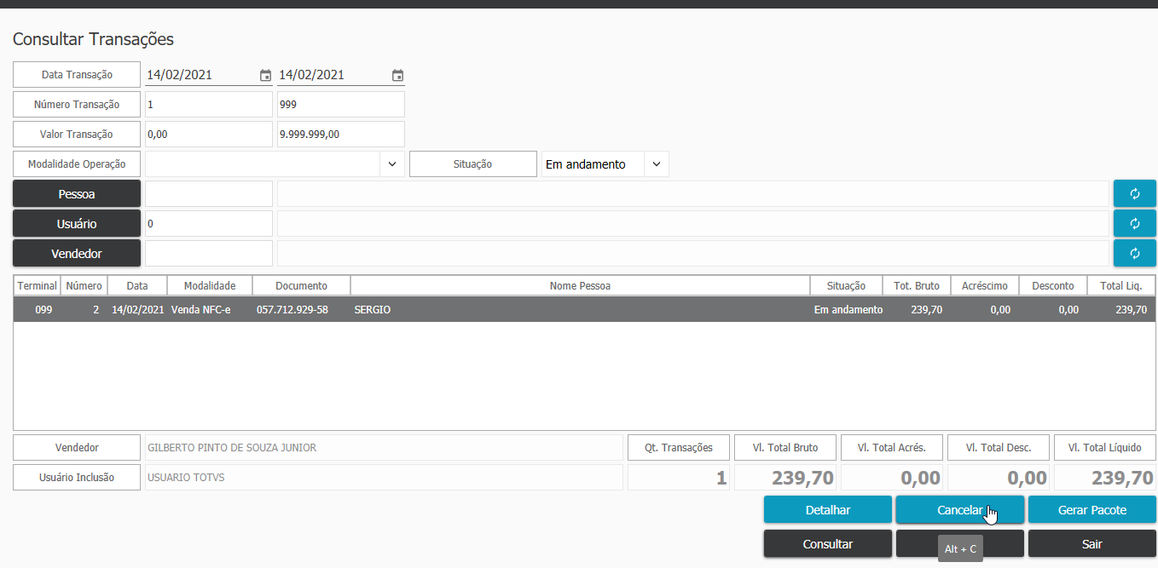Edit maximum Valor Transação field 9.999.999,00
This screenshot has width=1158, height=568.
[x=340, y=135]
